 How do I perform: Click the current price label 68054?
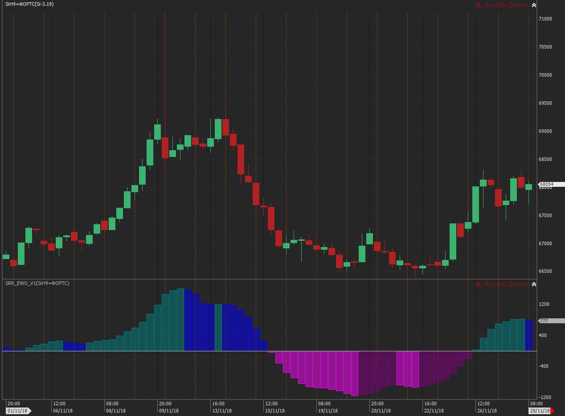coord(546,184)
